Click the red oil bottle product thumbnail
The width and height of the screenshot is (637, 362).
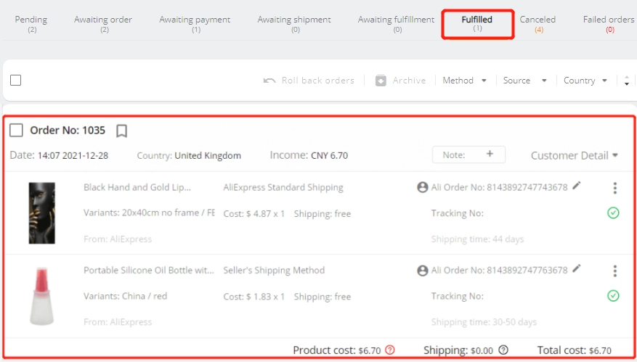(x=42, y=296)
